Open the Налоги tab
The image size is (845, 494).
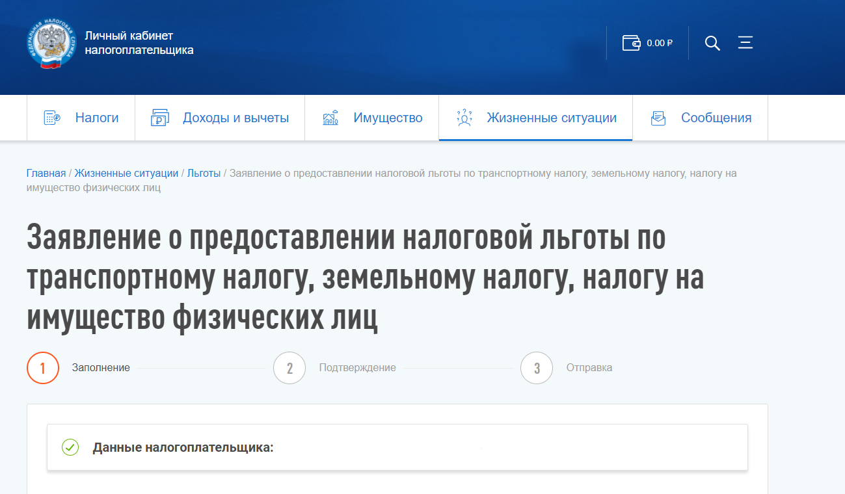pos(81,118)
